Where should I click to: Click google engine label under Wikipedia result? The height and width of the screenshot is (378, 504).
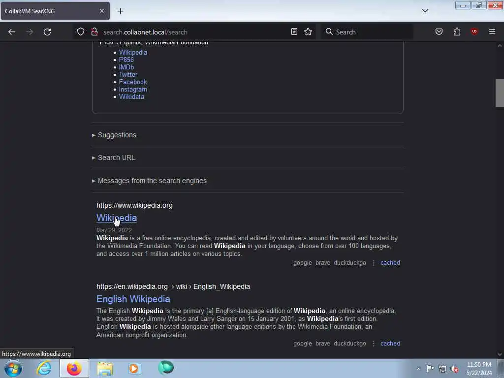coord(303,263)
